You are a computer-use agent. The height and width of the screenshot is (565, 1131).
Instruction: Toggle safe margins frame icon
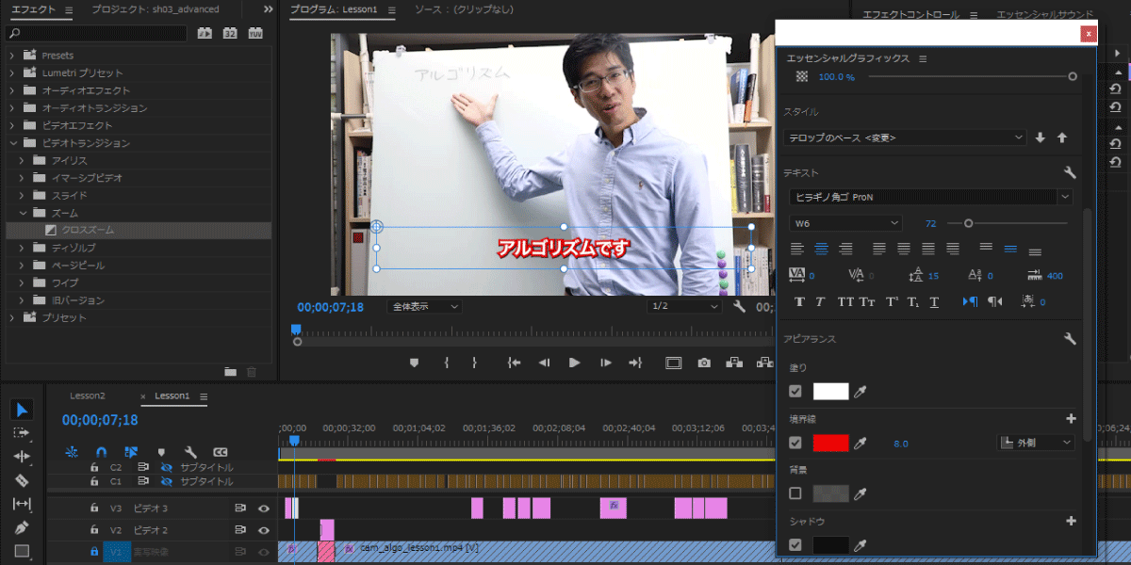pos(673,363)
